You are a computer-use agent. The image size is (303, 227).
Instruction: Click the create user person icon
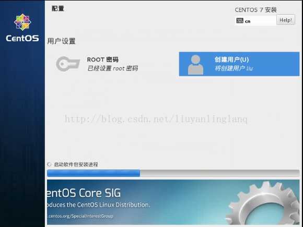click(195, 65)
